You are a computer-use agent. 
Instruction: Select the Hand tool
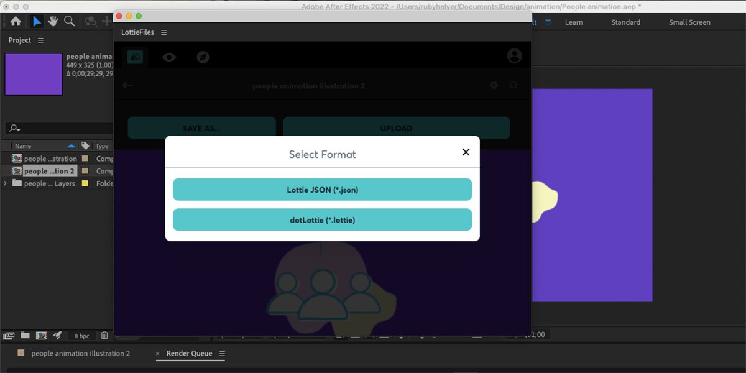[x=53, y=22]
